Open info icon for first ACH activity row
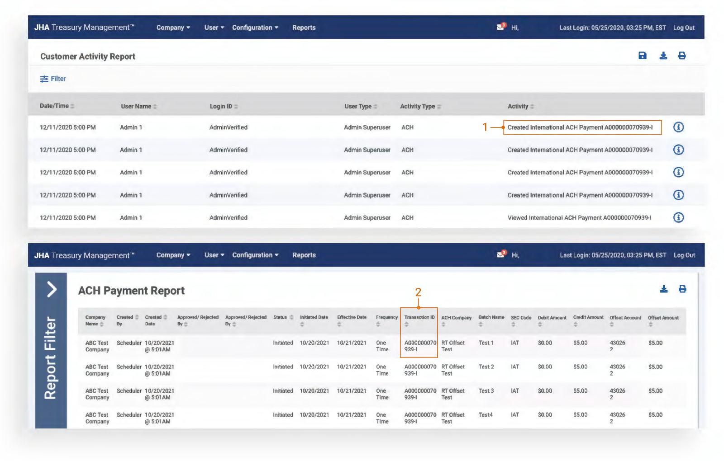The image size is (724, 461). pyautogui.click(x=678, y=127)
